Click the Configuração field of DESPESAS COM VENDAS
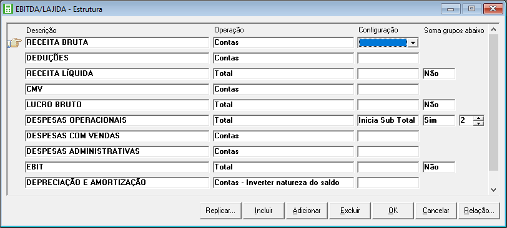This screenshot has width=507, height=228. pos(388,136)
